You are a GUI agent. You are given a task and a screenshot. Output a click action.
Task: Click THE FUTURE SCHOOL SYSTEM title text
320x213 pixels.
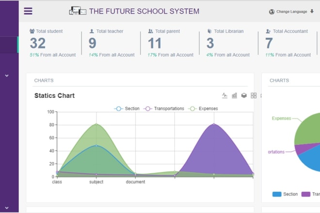(x=144, y=11)
